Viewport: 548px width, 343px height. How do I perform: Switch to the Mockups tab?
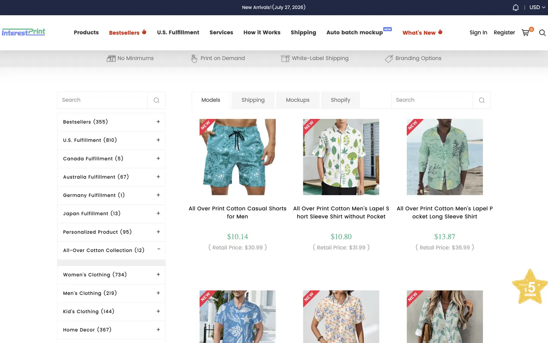coord(298,100)
